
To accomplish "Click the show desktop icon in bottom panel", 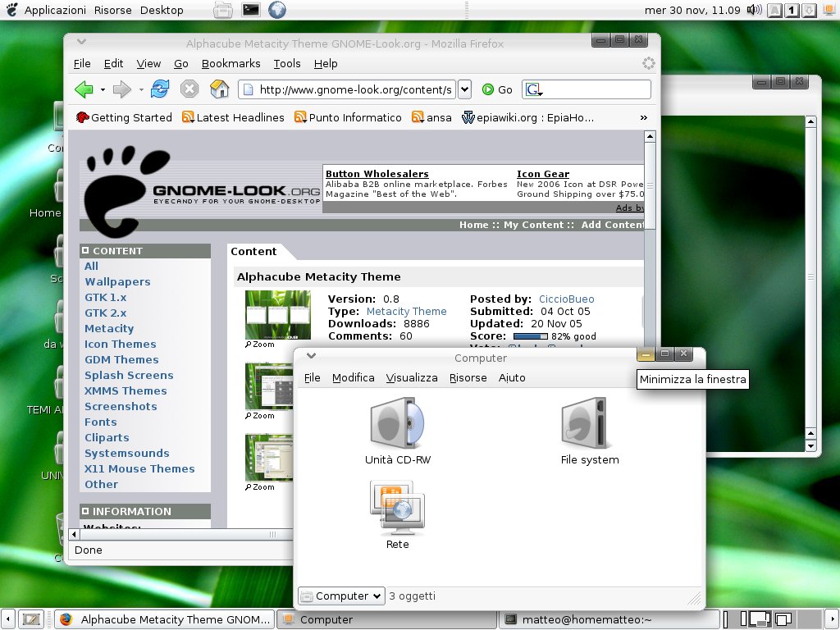I will tap(32, 619).
